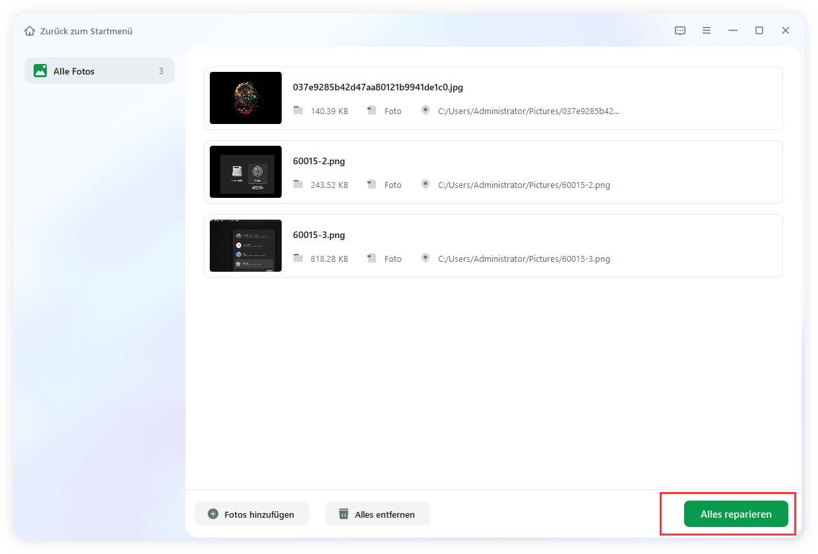Click 'Alles entfernen' button
The image size is (818, 554).
(x=377, y=514)
